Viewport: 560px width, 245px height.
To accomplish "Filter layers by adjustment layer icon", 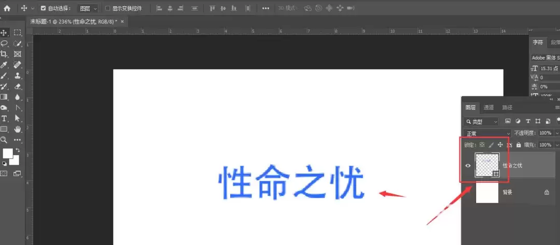I will pyautogui.click(x=518, y=121).
